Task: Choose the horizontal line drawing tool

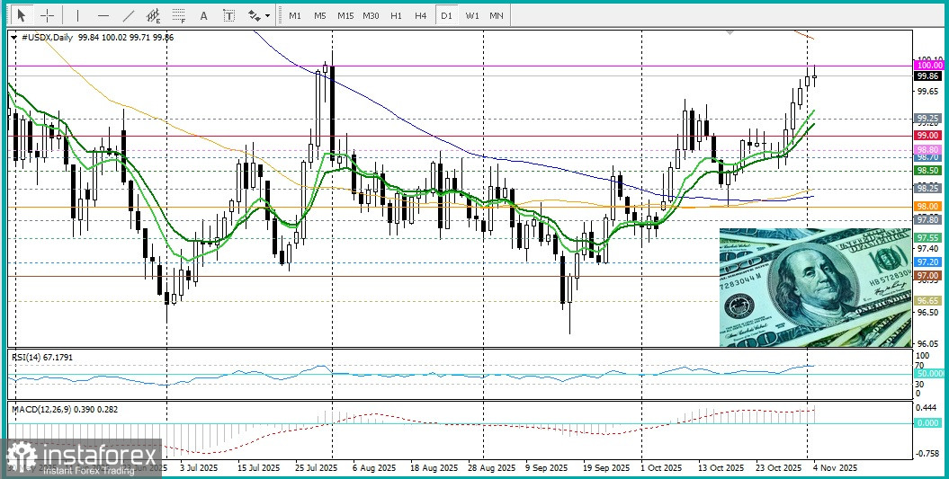Action: (x=103, y=15)
